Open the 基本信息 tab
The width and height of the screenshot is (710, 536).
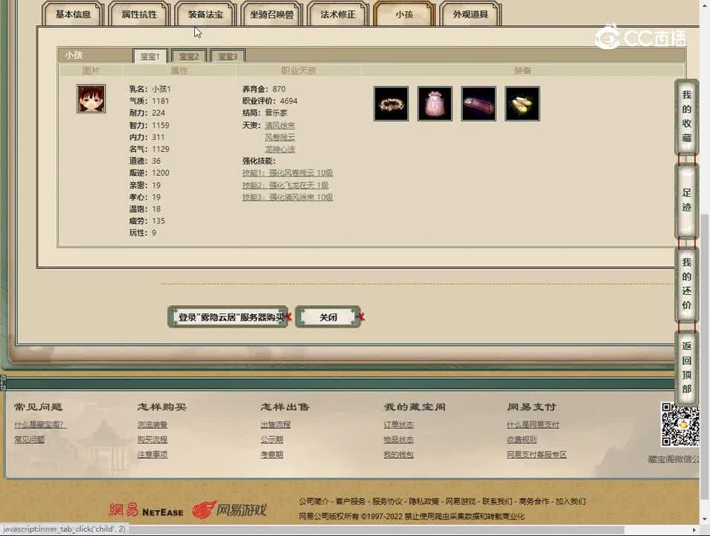pyautogui.click(x=73, y=14)
